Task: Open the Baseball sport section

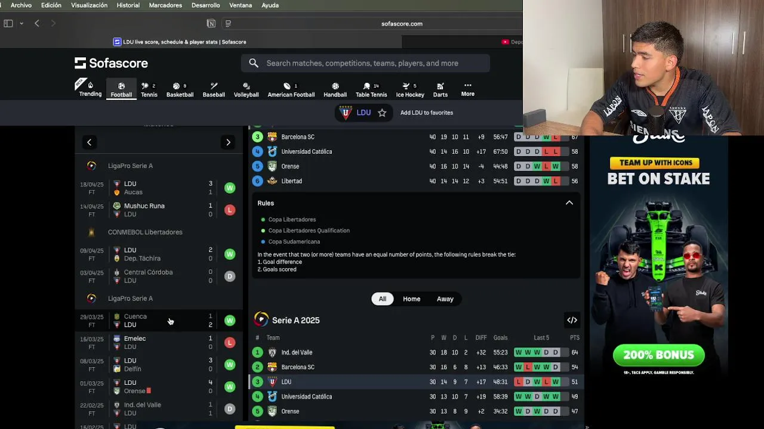Action: pos(214,90)
